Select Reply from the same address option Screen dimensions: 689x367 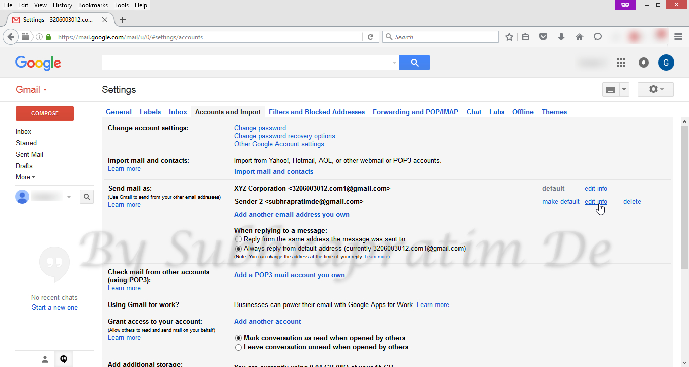click(239, 239)
